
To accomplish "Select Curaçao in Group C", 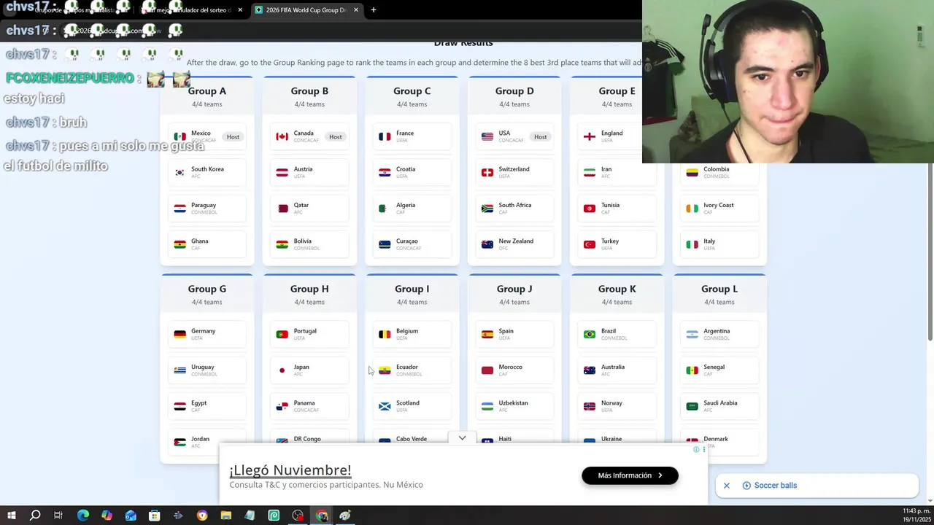I will [412, 244].
